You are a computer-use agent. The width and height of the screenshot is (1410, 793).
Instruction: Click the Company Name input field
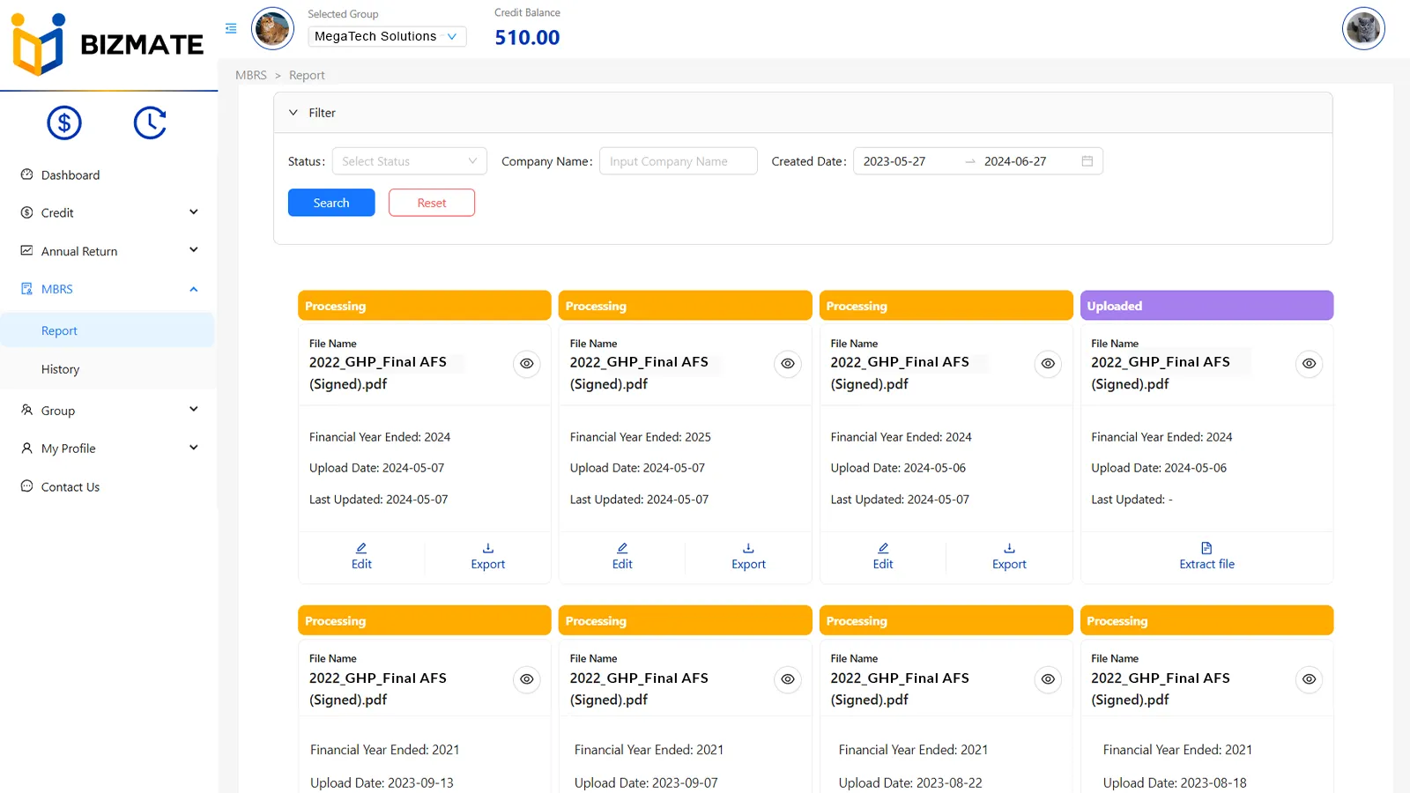[677, 161]
